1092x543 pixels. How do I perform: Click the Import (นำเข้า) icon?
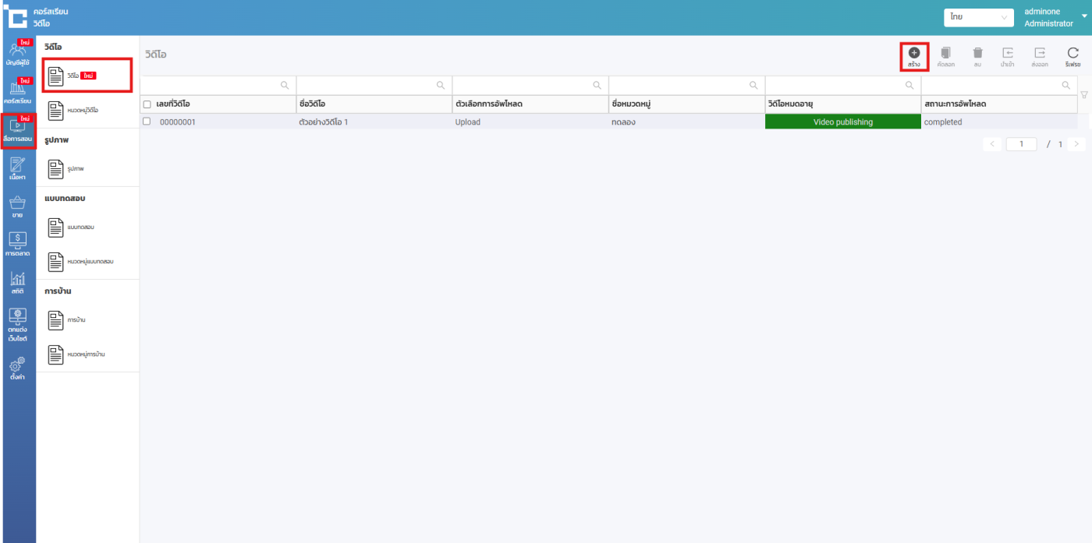(1007, 53)
